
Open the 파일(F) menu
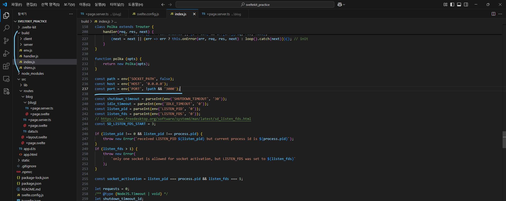pos(17,4)
